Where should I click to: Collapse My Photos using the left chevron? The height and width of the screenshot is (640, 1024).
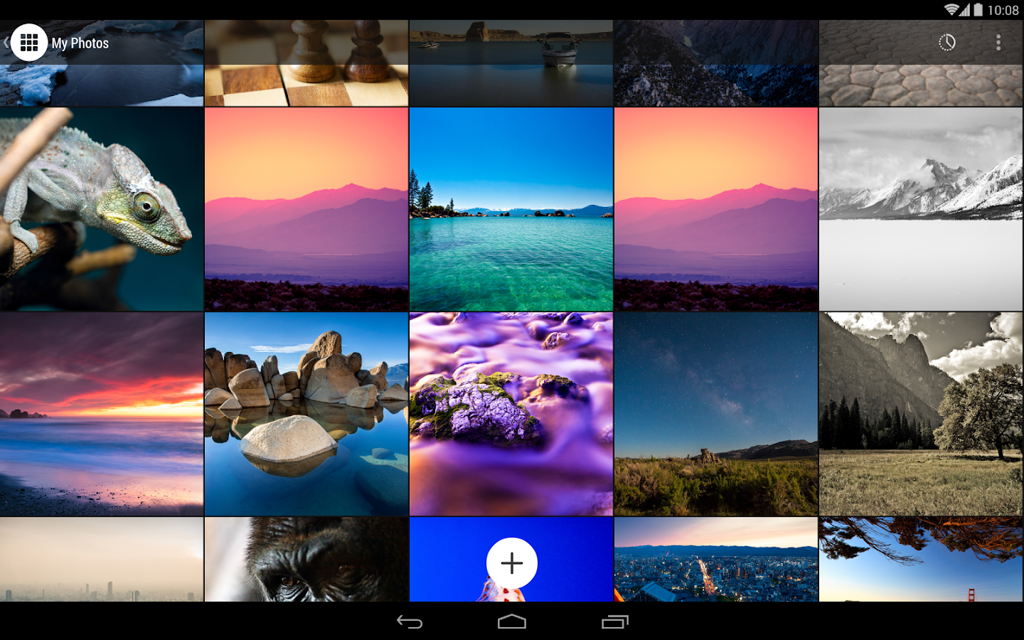[x=6, y=43]
